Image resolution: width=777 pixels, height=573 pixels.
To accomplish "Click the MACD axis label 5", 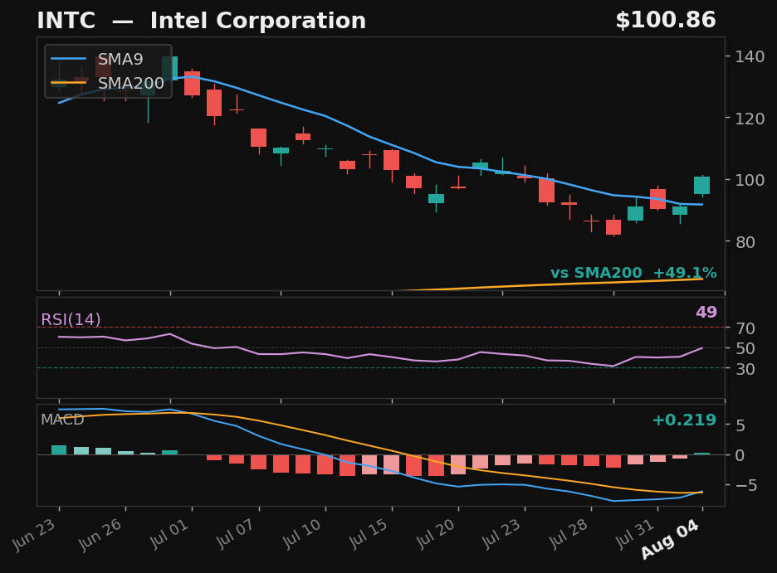I will point(740,425).
